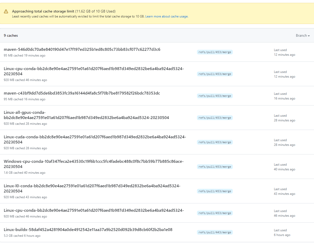Select the Linux-l0-conda cache name
The height and width of the screenshot is (243, 314).
(x=92, y=189)
